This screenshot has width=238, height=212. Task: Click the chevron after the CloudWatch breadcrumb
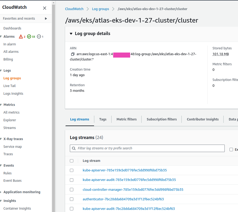[88, 9]
